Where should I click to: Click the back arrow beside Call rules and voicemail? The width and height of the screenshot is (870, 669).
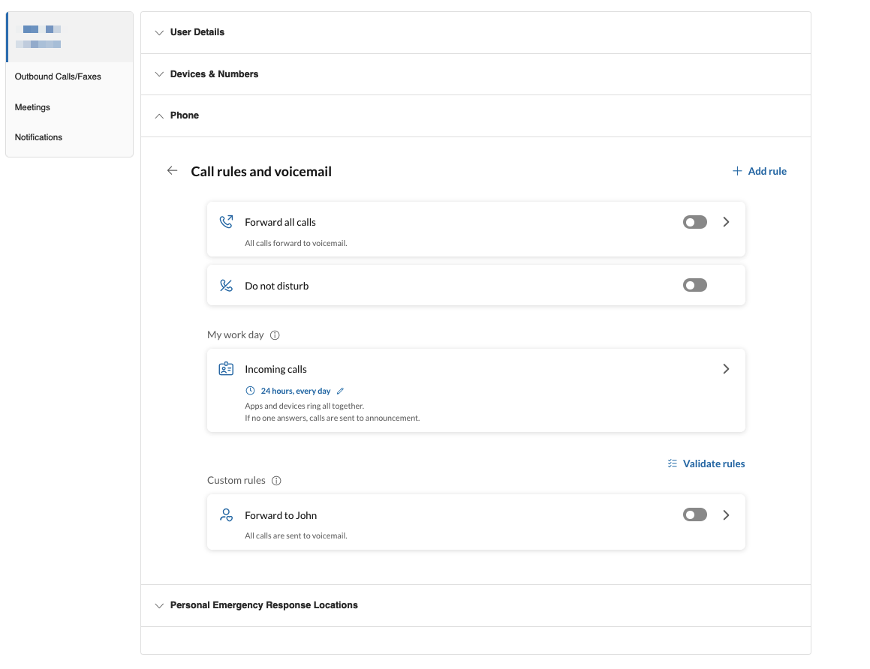pyautogui.click(x=172, y=171)
